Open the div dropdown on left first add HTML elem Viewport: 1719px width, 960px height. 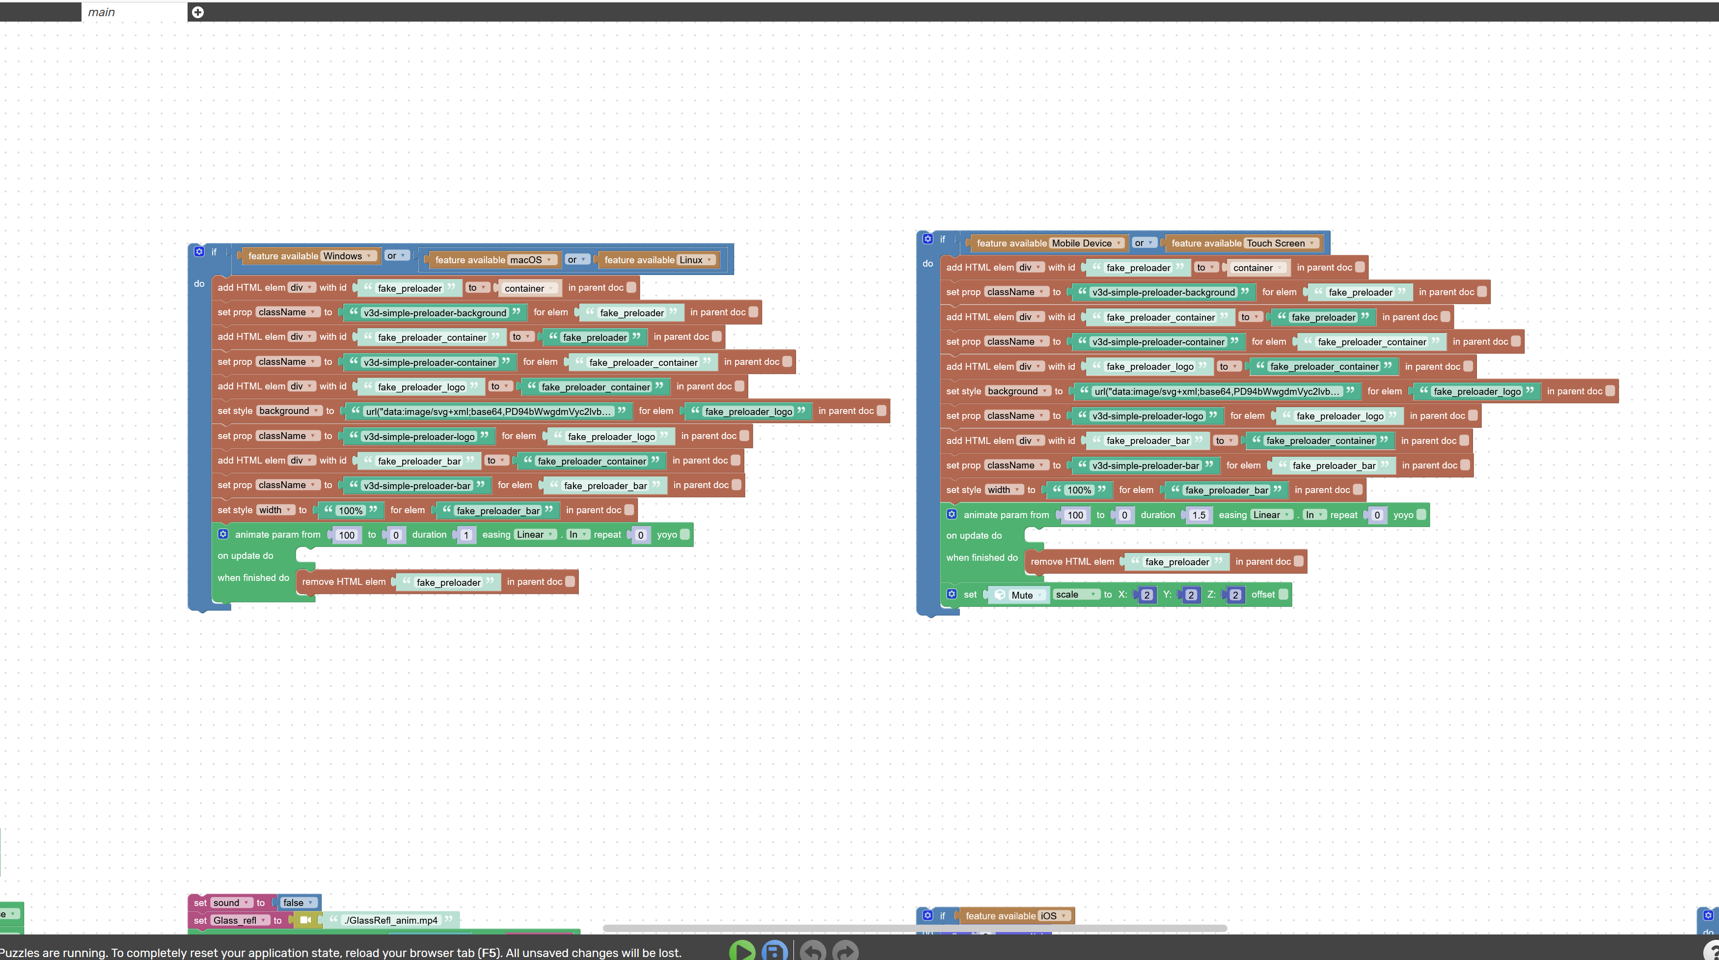pos(301,288)
